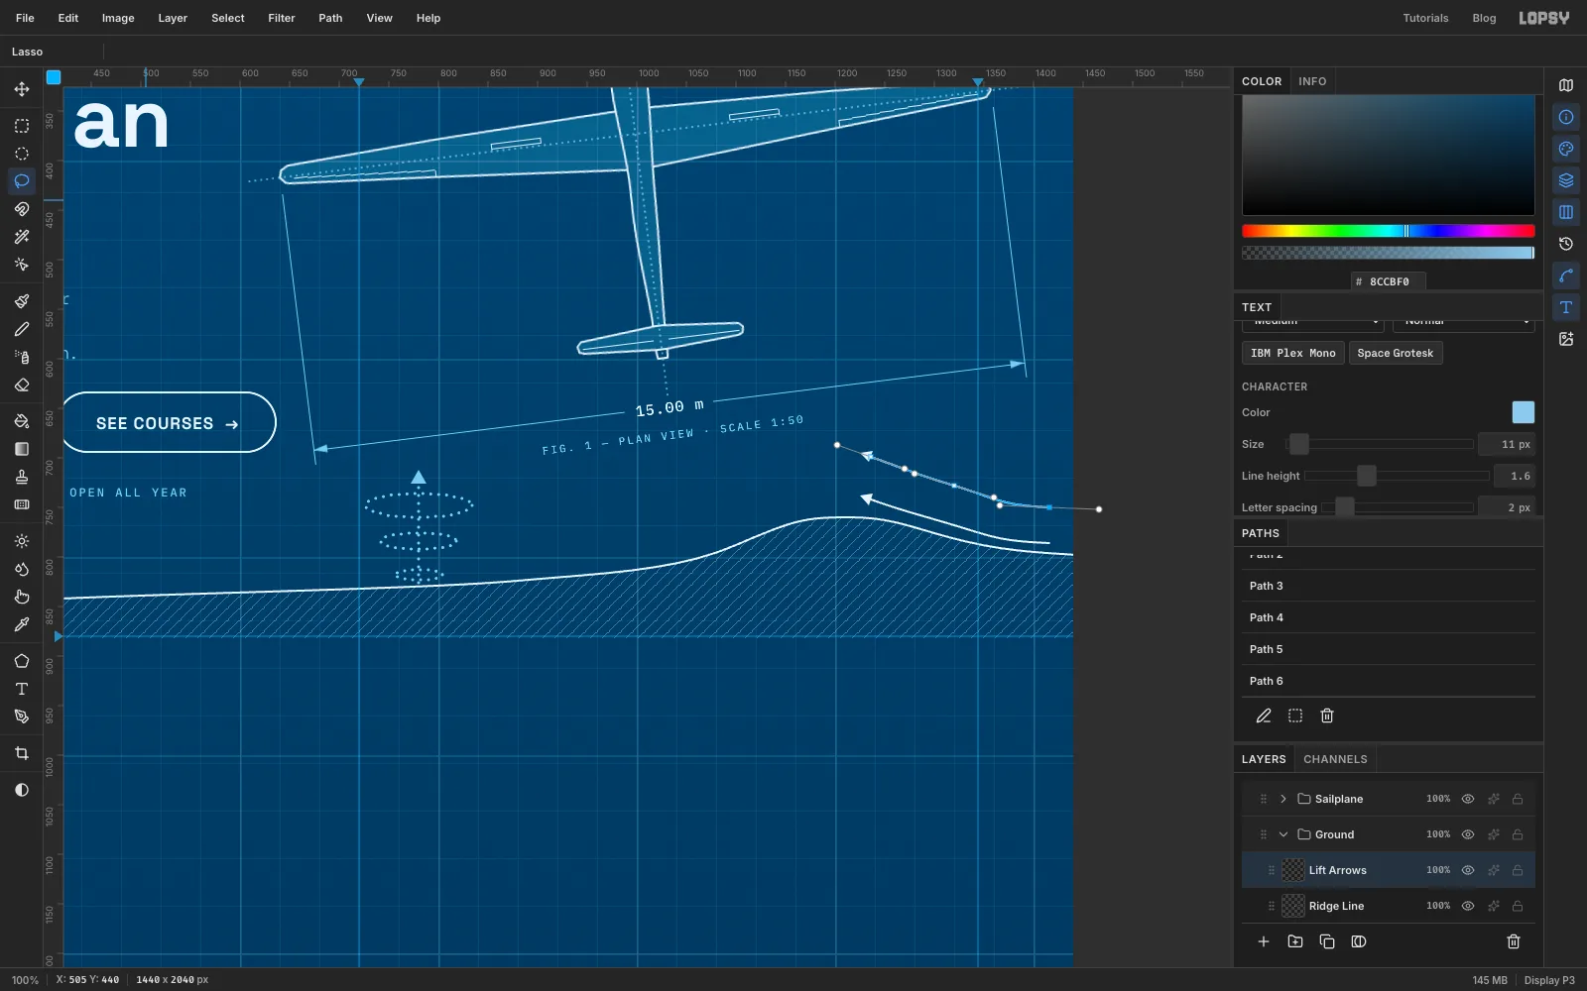
Task: Create a new layer group folder
Action: [1295, 941]
